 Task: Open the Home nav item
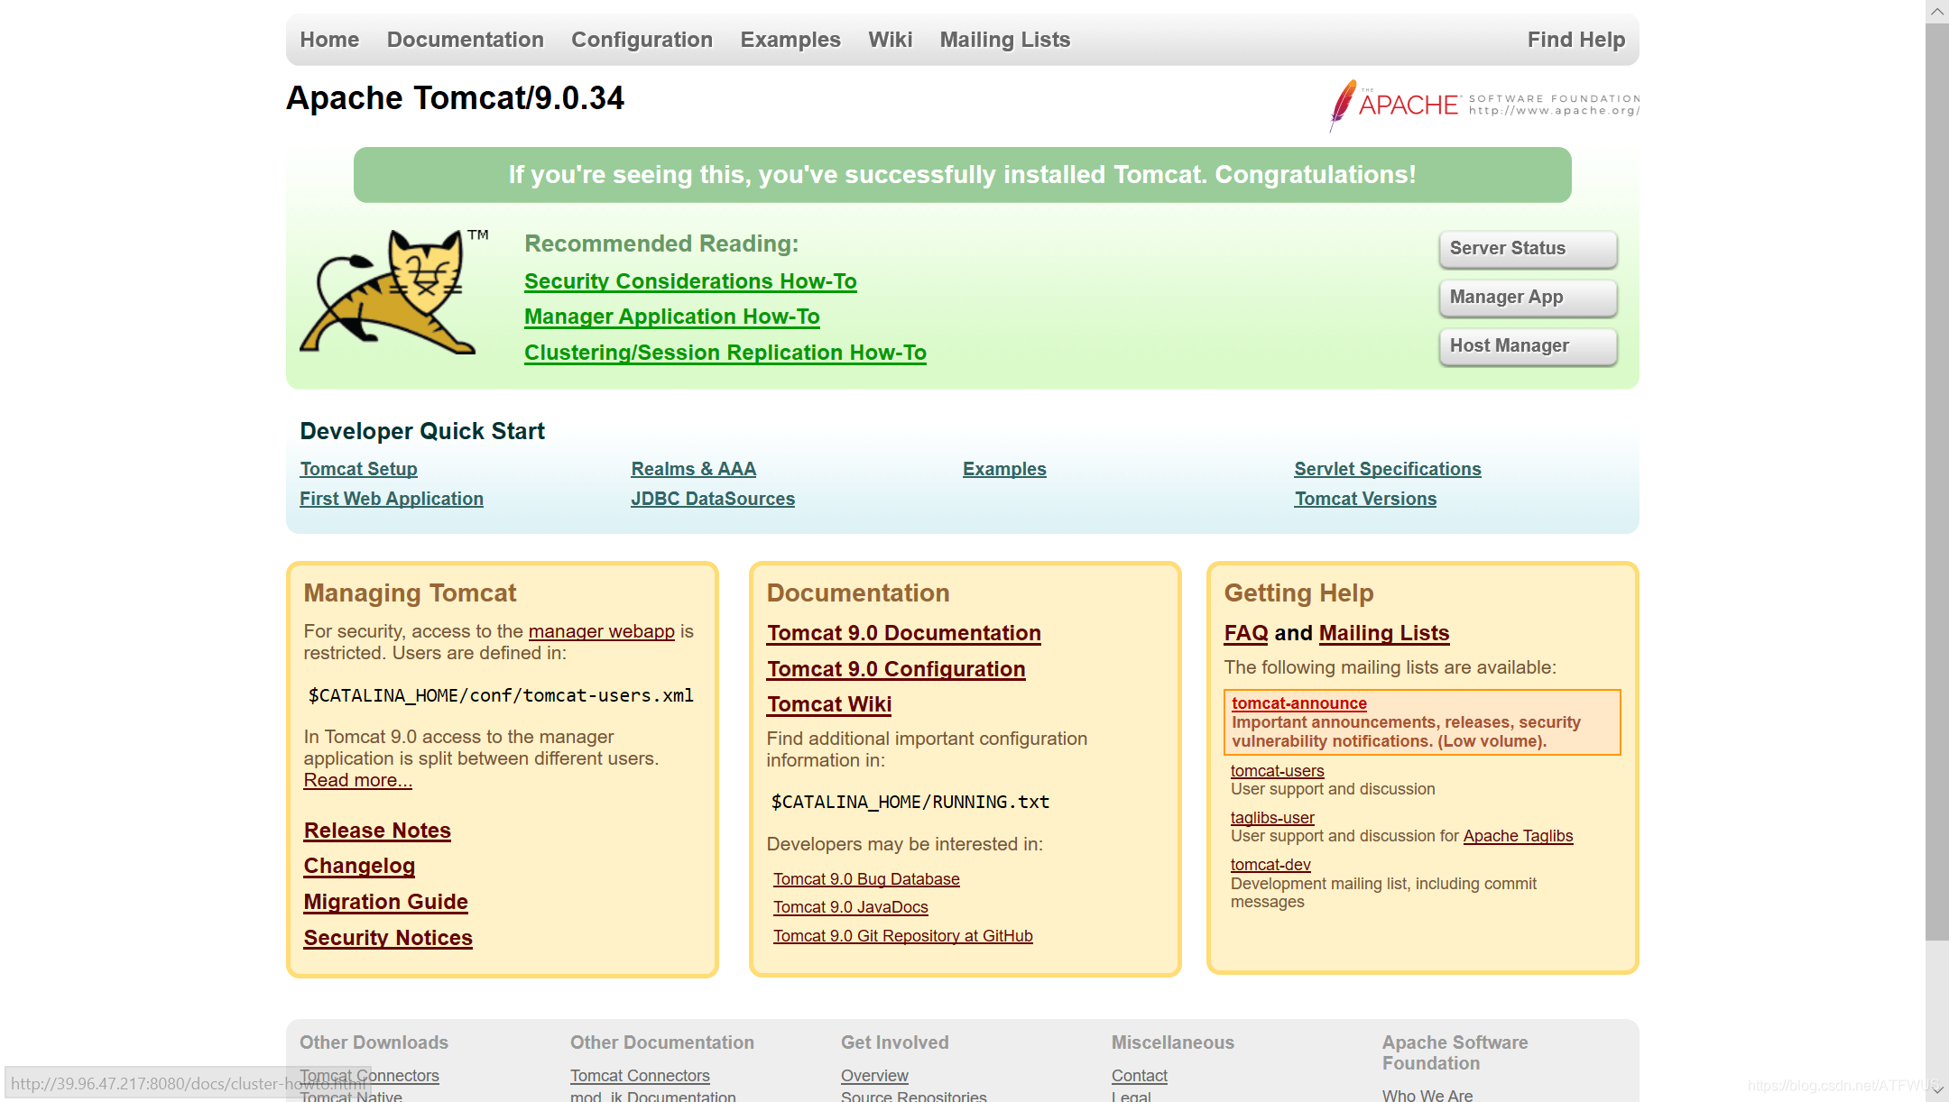click(x=329, y=40)
